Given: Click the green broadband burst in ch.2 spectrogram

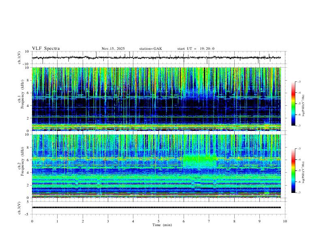Looking at the screenshot, I should (199, 161).
